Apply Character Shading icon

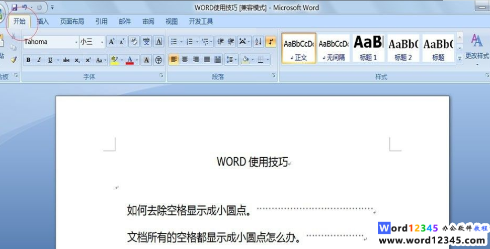pyautogui.click(x=146, y=60)
